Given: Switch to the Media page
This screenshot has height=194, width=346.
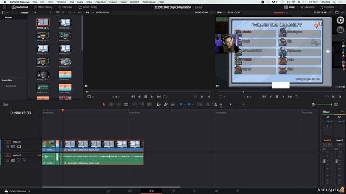Looking at the screenshot, I should click(108, 191).
